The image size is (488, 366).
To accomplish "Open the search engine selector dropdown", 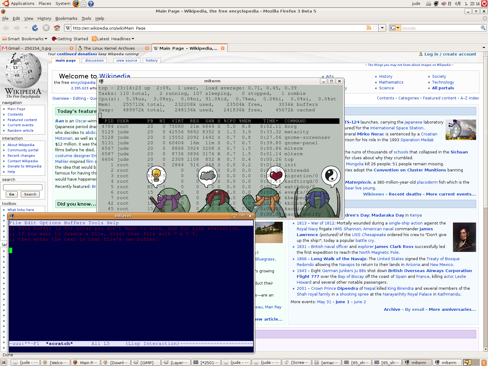I will tap(395, 28).
